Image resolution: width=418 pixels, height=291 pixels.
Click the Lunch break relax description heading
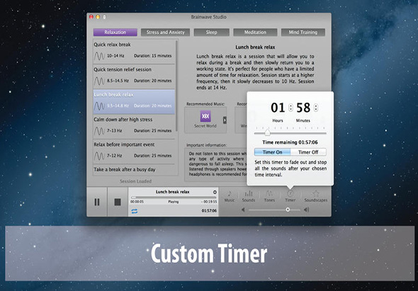(x=255, y=47)
